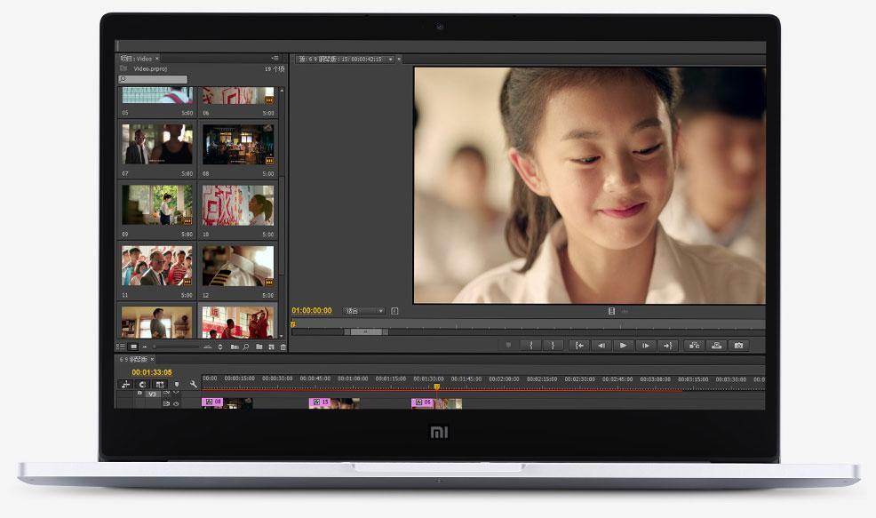The width and height of the screenshot is (876, 518).
Task: Select the Project: Video tab
Action: pyautogui.click(x=136, y=58)
